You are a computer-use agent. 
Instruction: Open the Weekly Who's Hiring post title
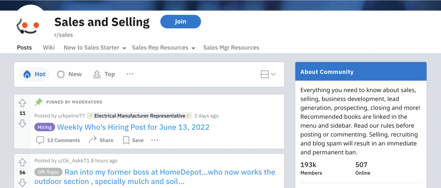(x=133, y=127)
